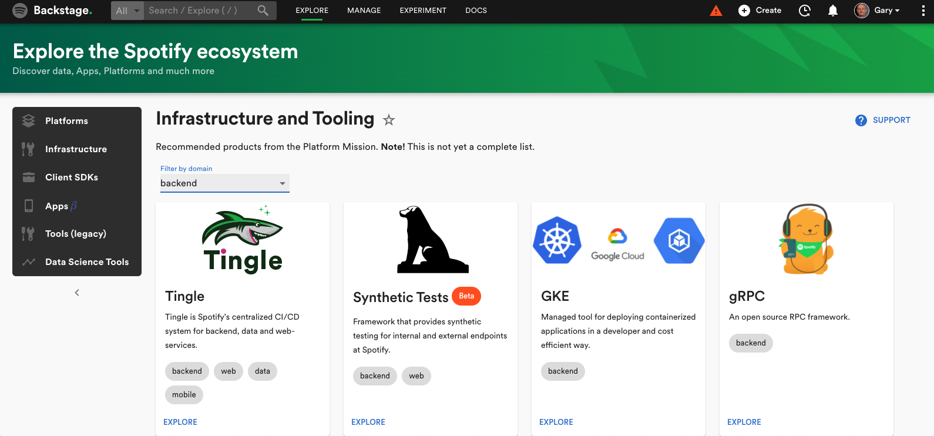Click the Platforms layers icon
This screenshot has width=934, height=436.
pos(28,121)
